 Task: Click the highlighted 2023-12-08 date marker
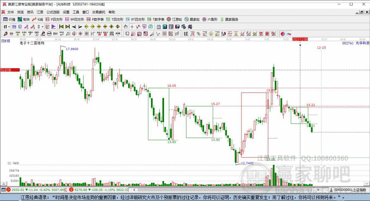[300, 39]
